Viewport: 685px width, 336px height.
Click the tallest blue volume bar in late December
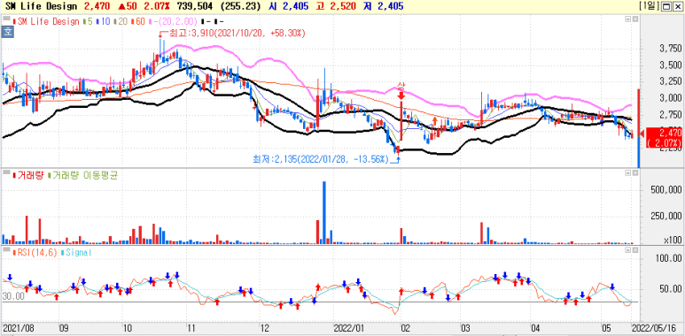click(324, 212)
